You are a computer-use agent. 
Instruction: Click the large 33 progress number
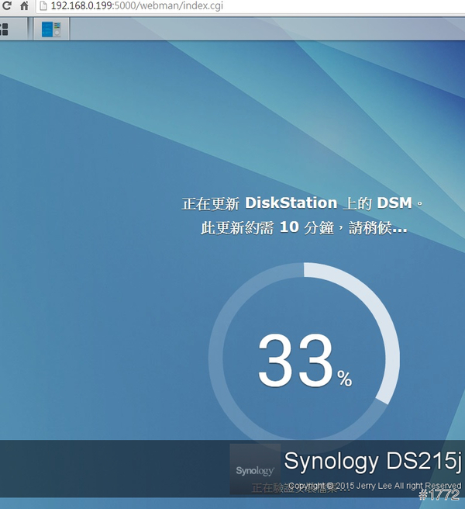[x=295, y=361]
